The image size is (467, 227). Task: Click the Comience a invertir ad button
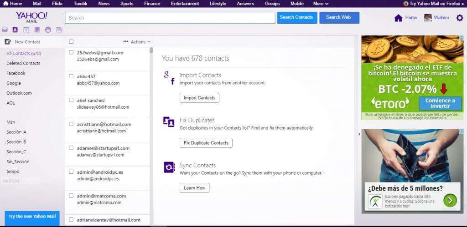440,103
